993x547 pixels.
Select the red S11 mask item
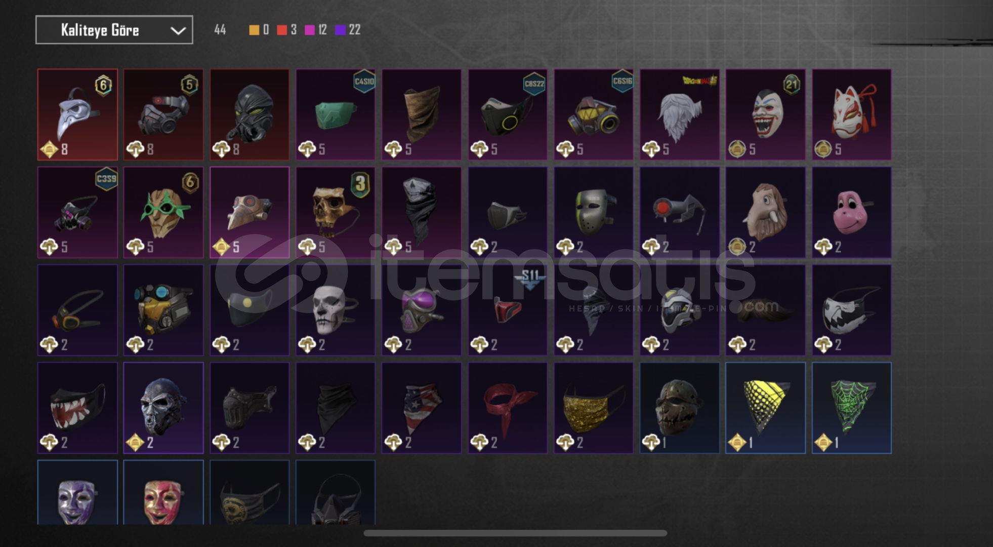[x=508, y=310]
